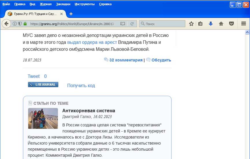Click the Обсудить link

[161, 60]
